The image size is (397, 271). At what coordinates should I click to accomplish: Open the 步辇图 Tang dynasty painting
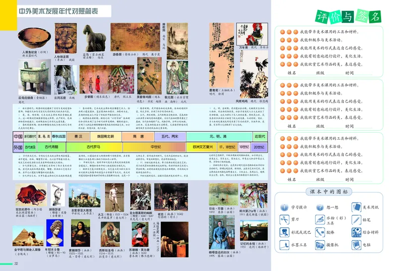point(107,80)
